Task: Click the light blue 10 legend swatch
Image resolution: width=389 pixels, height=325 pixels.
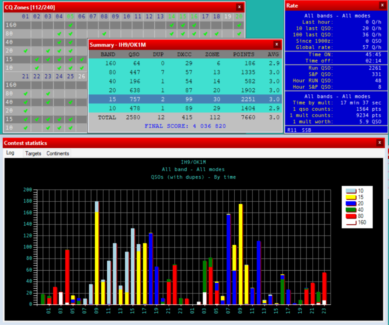Action: 351,191
